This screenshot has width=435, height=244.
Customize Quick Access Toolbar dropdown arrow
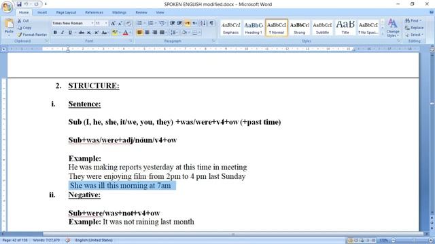(46, 4)
